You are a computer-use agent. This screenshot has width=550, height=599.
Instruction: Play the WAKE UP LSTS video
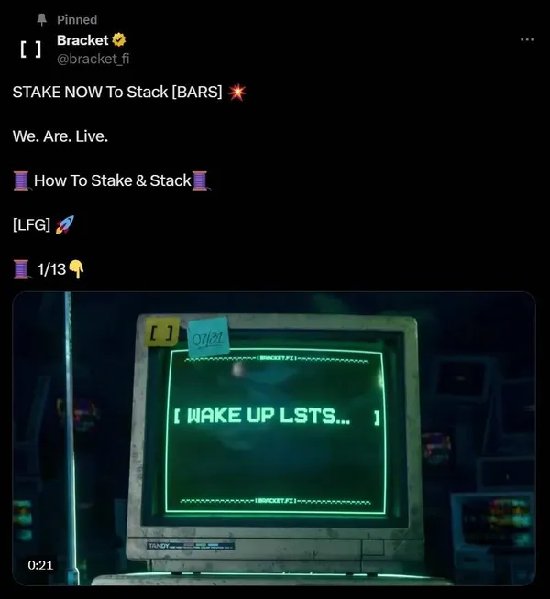click(x=274, y=438)
